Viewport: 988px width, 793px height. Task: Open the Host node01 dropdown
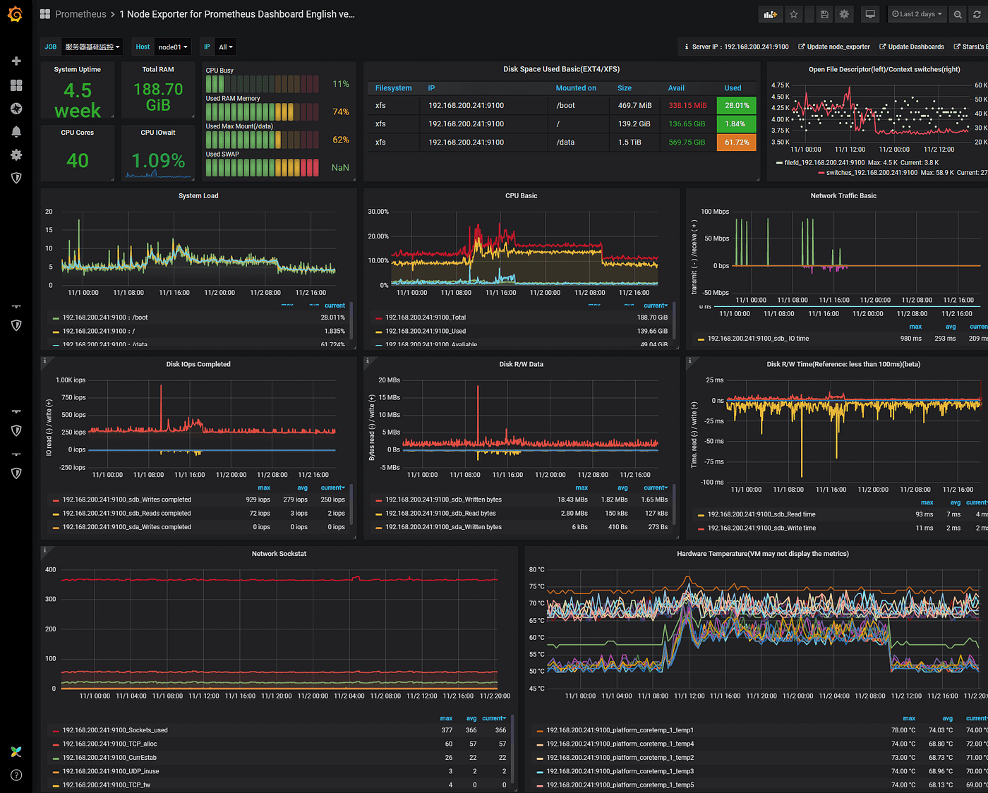click(172, 47)
